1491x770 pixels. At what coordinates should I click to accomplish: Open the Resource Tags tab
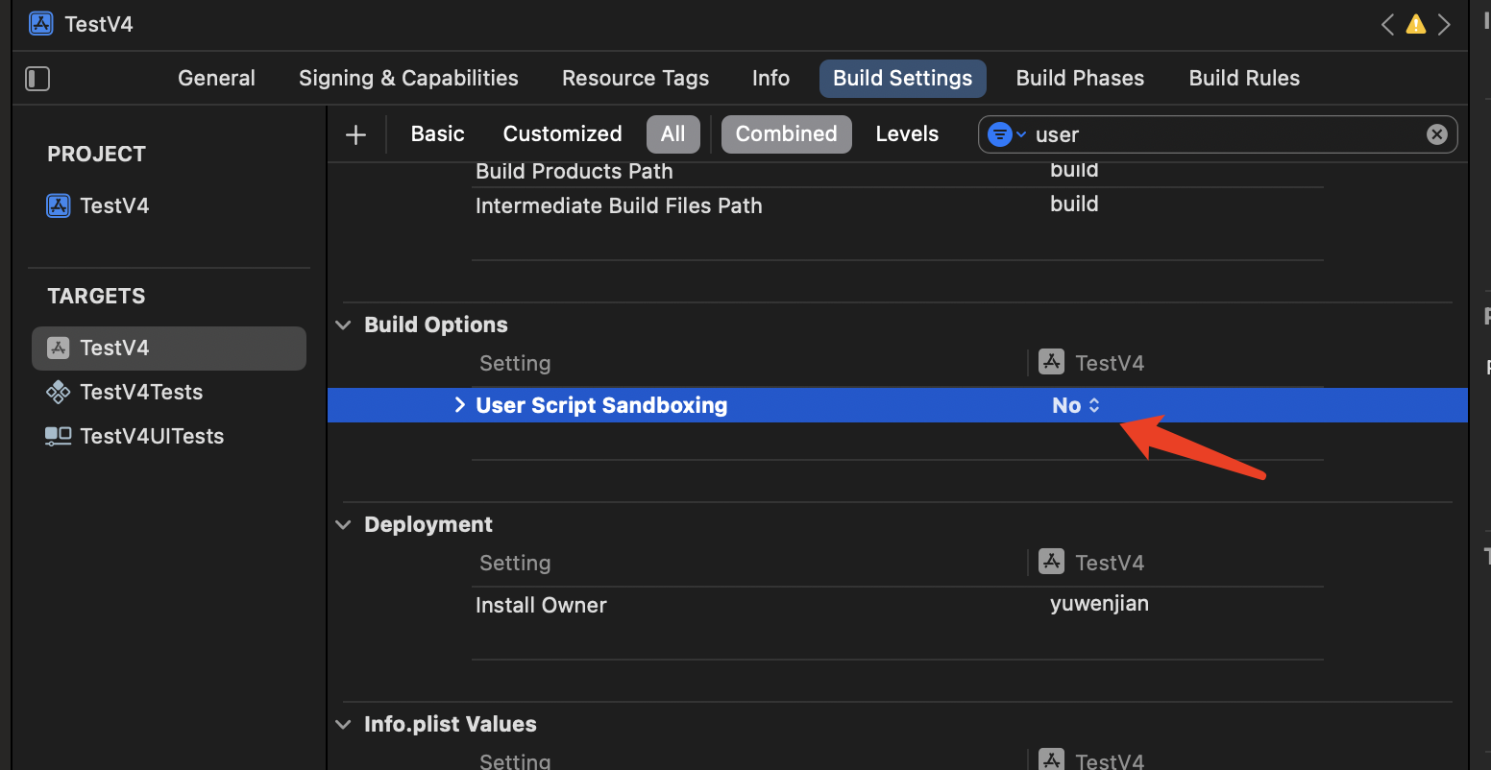[x=635, y=79]
